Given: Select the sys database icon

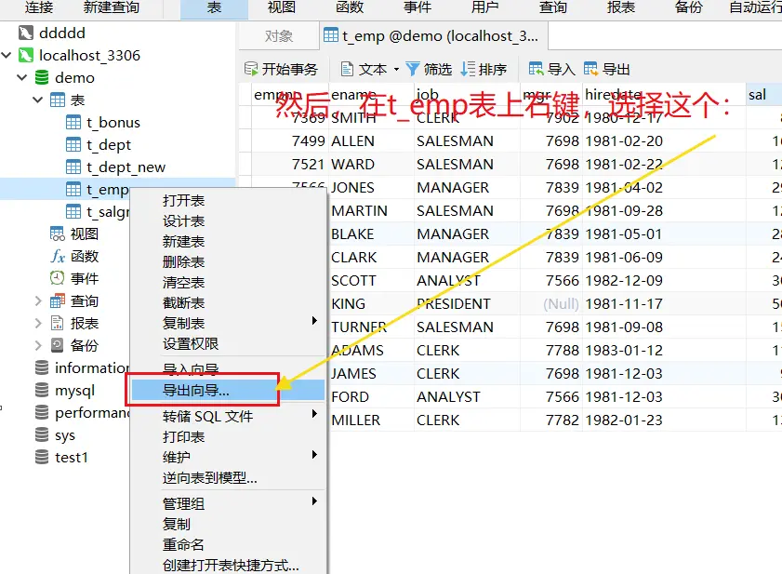Looking at the screenshot, I should tap(42, 434).
